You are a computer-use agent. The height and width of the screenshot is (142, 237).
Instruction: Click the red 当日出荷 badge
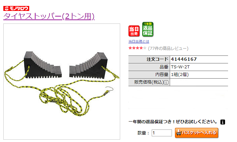coord(134,31)
